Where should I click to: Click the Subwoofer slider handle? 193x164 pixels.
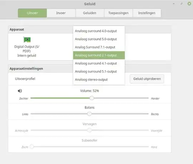[32, 146]
